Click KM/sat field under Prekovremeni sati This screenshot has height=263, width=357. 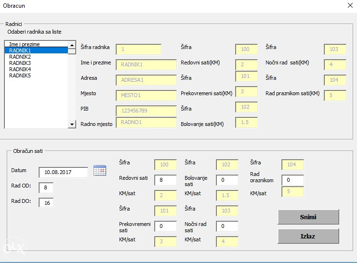click(x=166, y=242)
